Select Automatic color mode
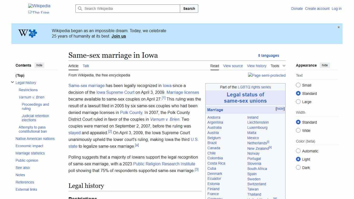The width and height of the screenshot is (354, 199). pos(298,151)
